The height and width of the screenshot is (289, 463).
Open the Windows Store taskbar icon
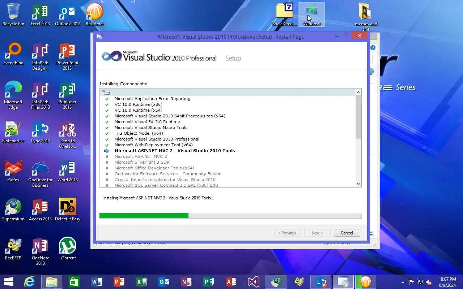(74, 282)
